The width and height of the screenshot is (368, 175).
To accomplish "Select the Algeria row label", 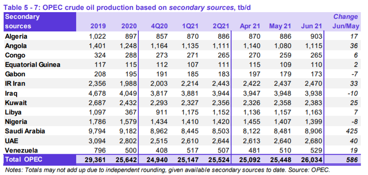I will pos(16,36).
